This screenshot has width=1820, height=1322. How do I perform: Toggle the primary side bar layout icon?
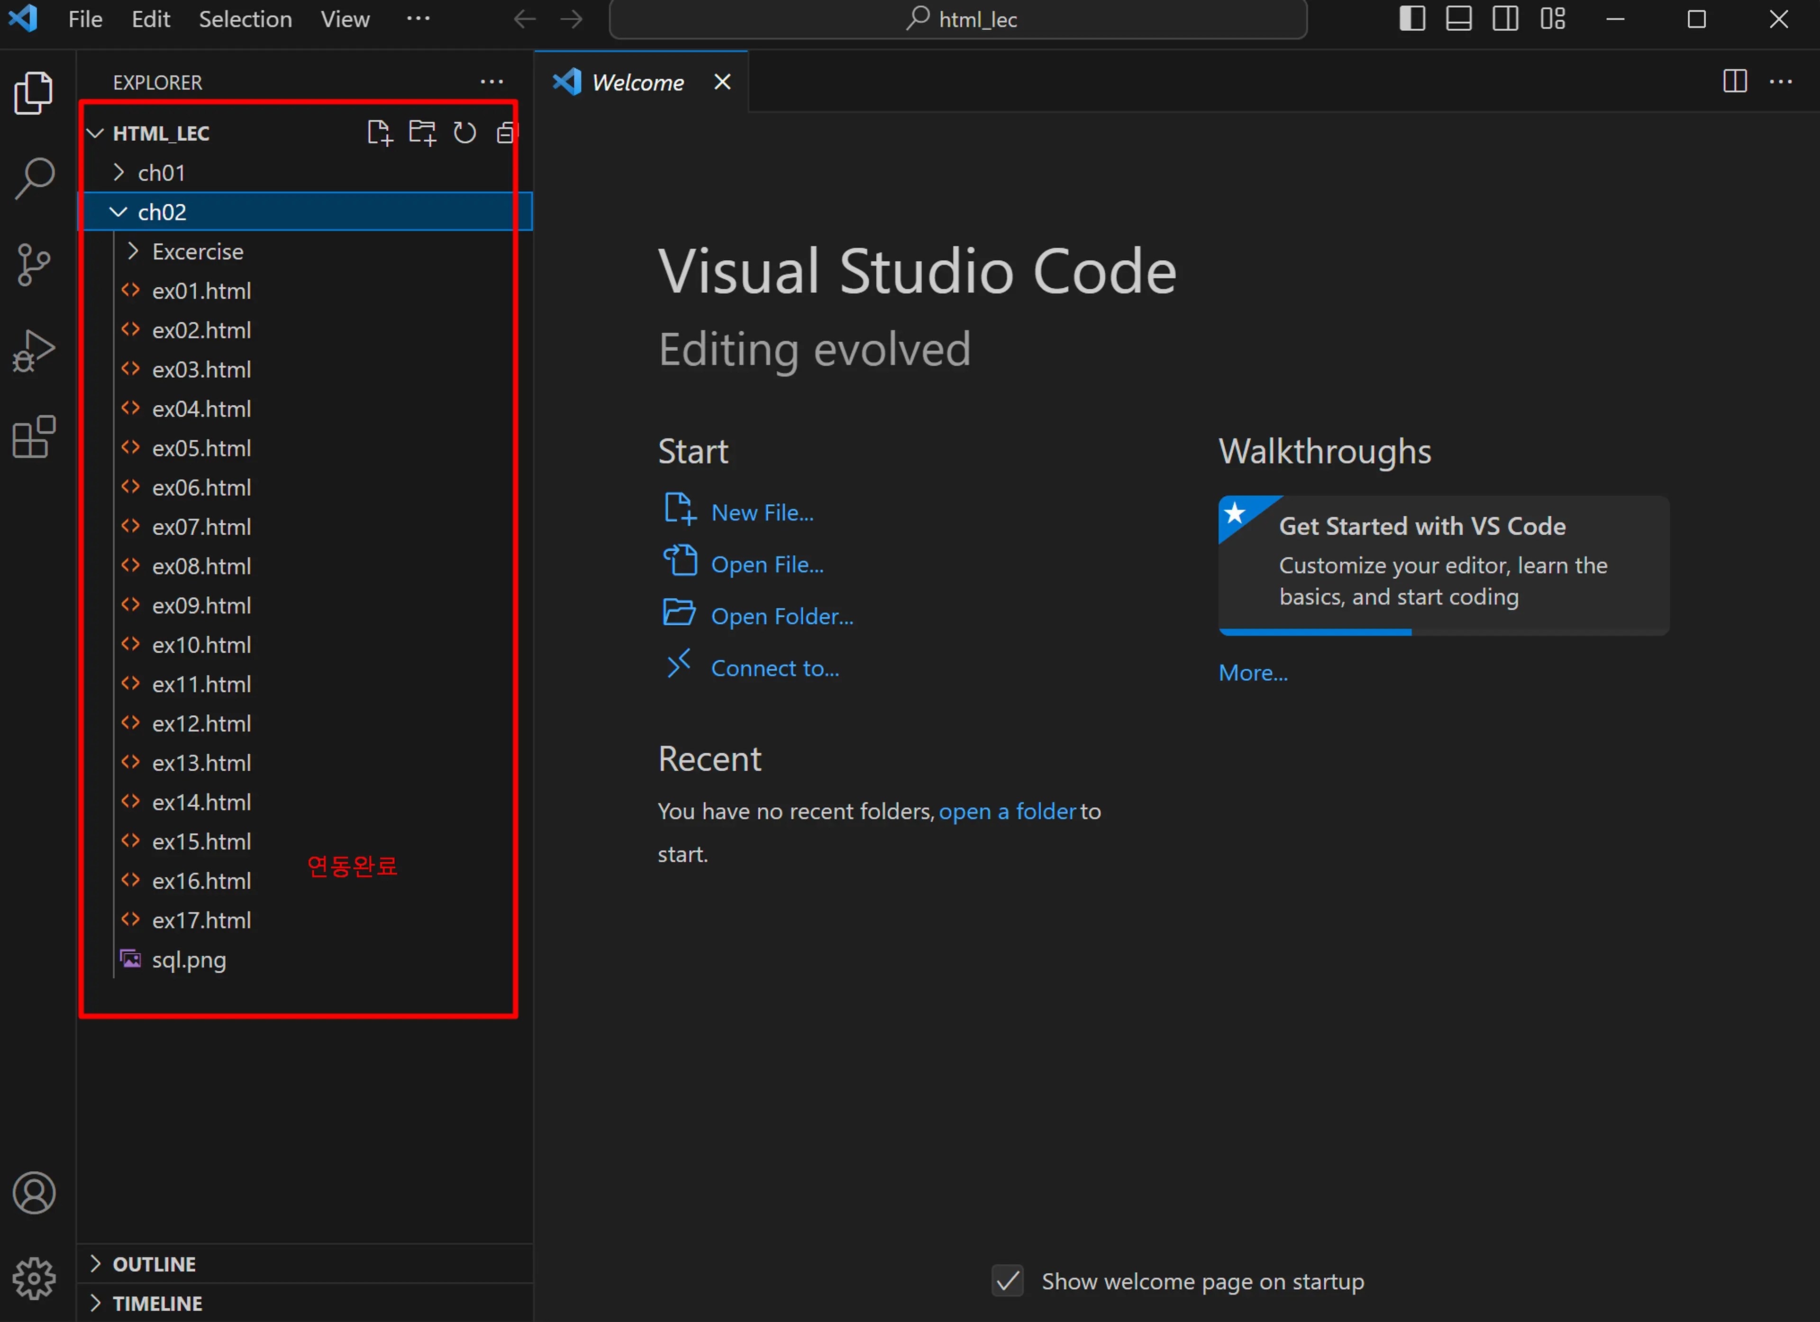(1412, 18)
